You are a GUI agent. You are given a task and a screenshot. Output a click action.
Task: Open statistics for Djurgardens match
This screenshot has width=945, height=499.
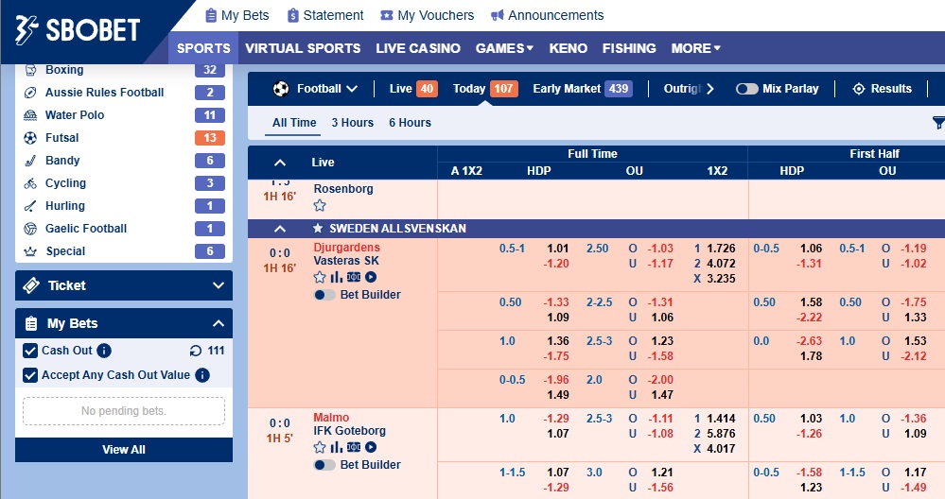(337, 277)
